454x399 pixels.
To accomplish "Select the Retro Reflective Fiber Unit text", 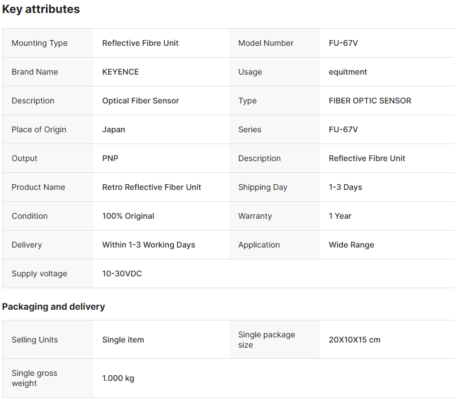I will (x=151, y=187).
